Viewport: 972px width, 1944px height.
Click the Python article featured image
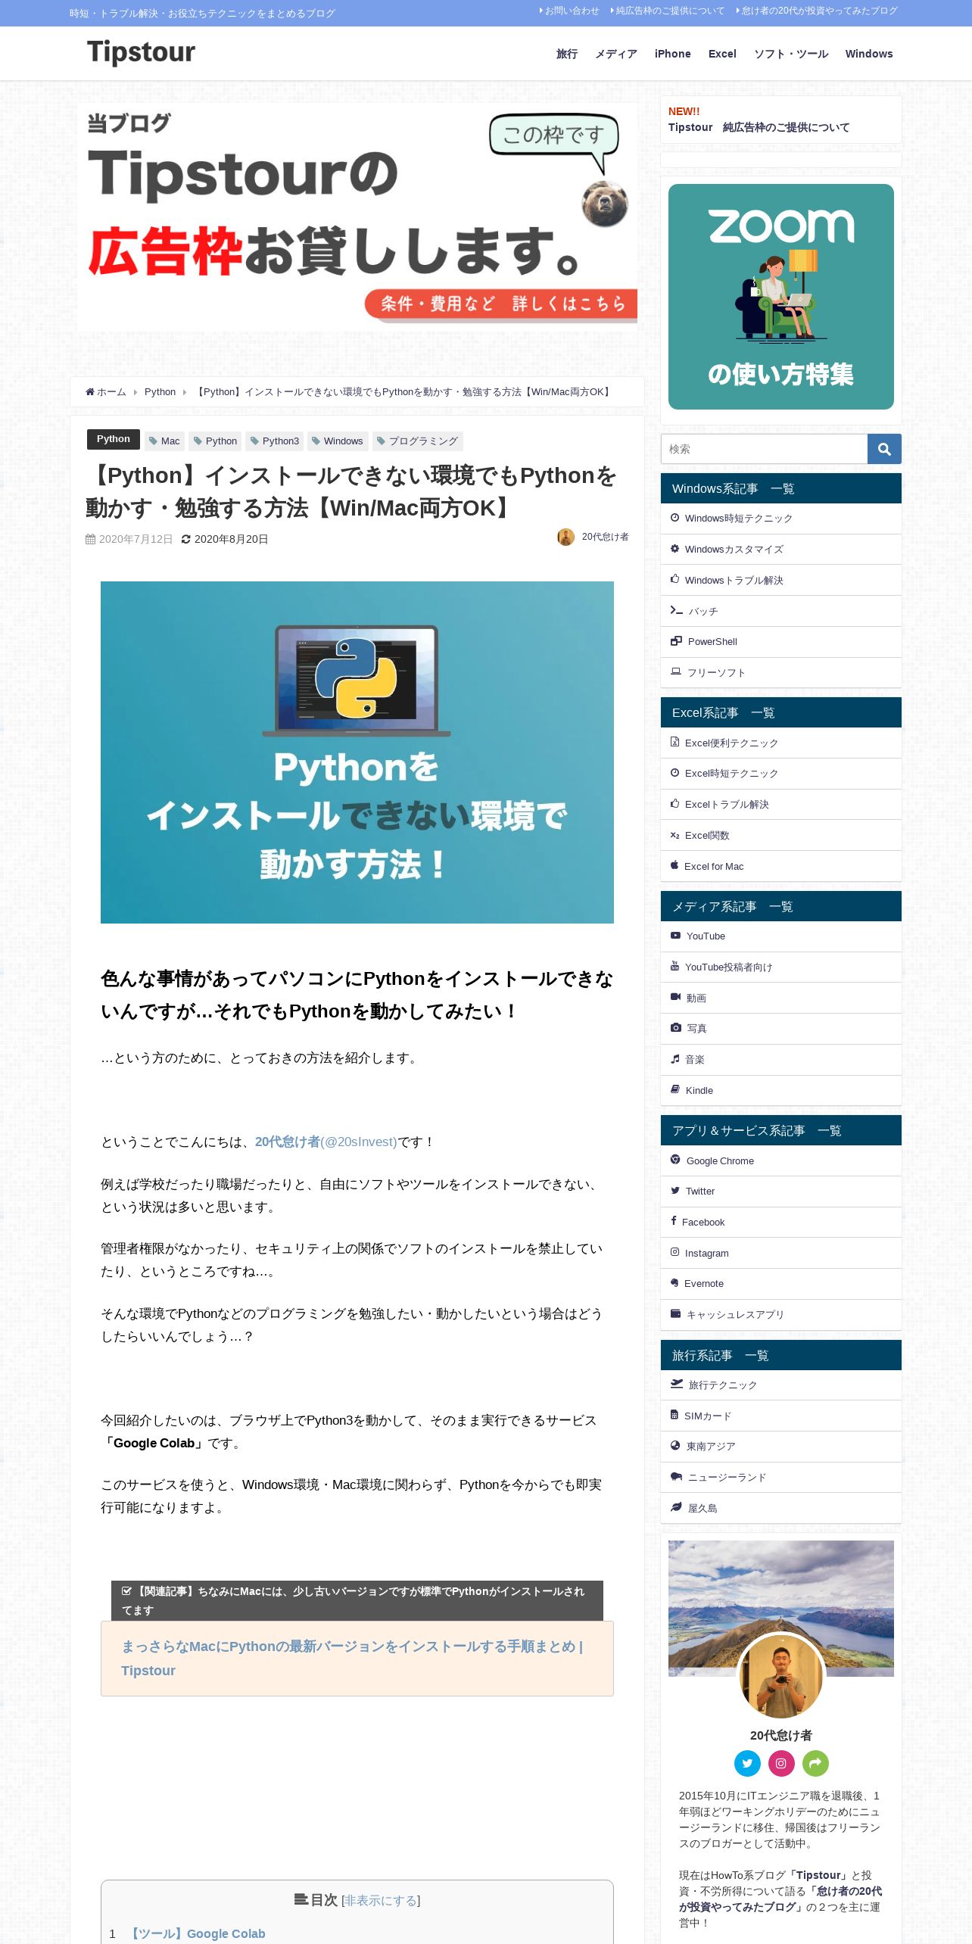pos(357,752)
